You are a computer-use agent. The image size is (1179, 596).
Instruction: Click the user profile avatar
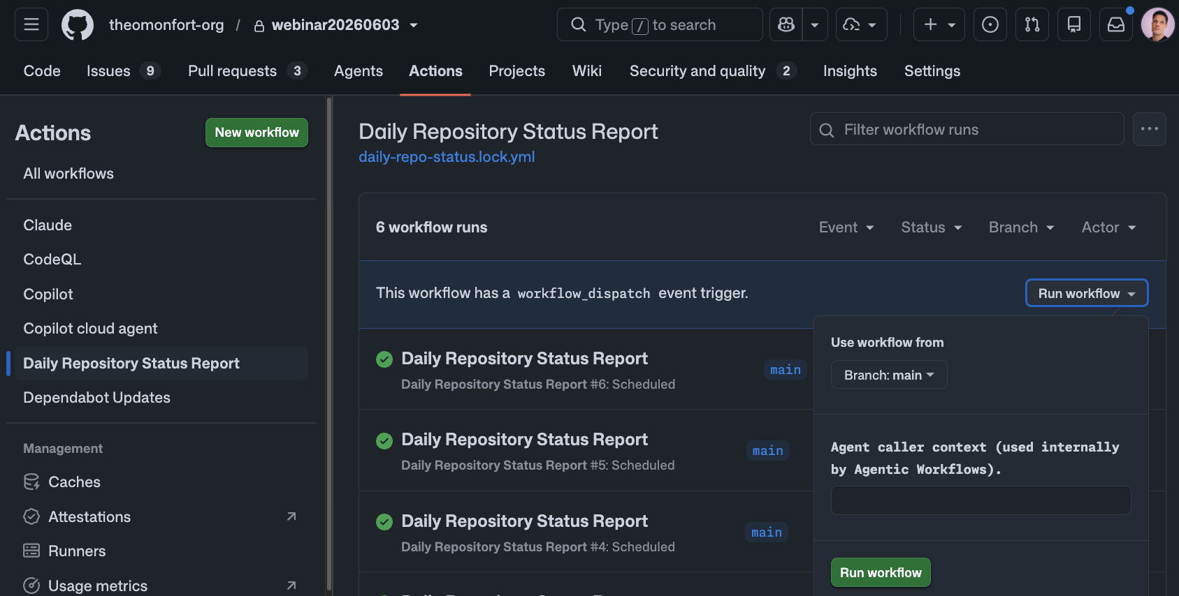(x=1158, y=24)
